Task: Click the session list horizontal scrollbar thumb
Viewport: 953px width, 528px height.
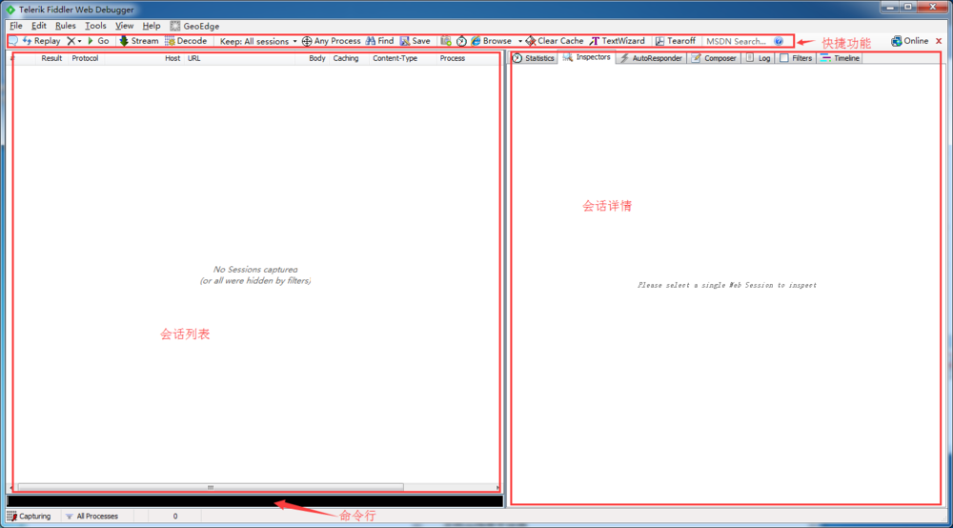Action: pyautogui.click(x=211, y=487)
